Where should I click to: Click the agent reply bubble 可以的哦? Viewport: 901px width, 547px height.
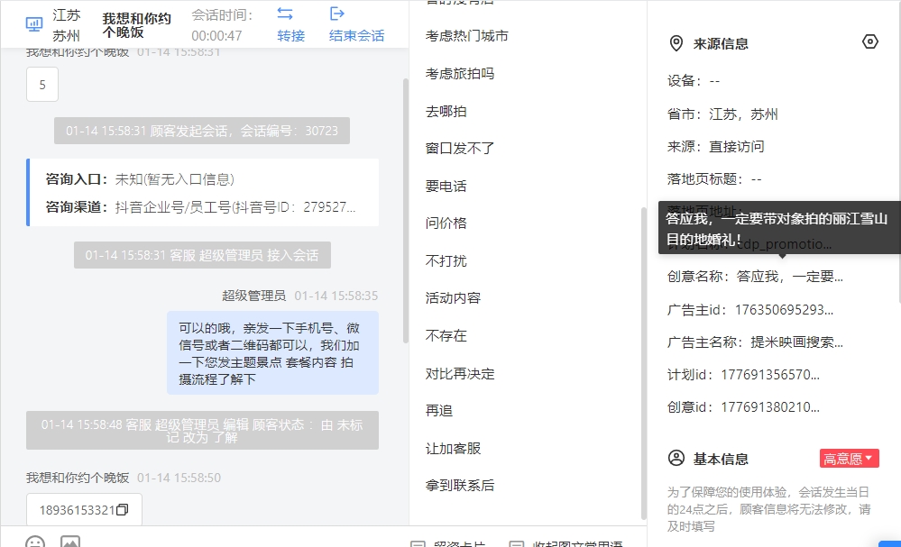pyautogui.click(x=272, y=353)
